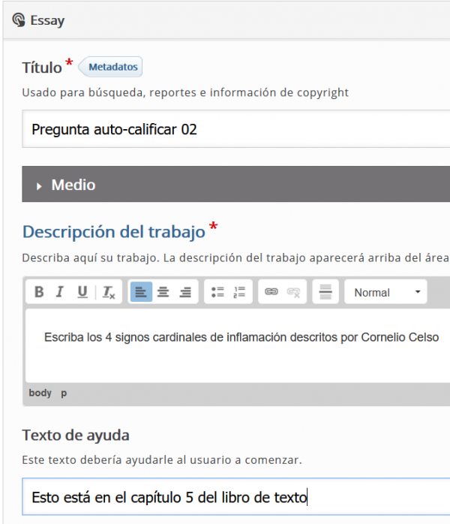
Task: Insert a horizontal line
Action: click(325, 292)
